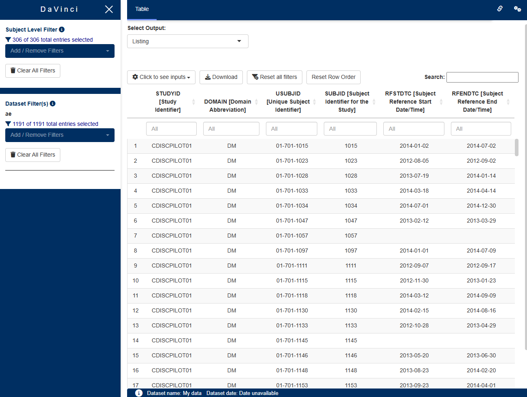The image size is (527, 397).
Task: Expand subject level Add / Remove Filters
Action: [60, 51]
